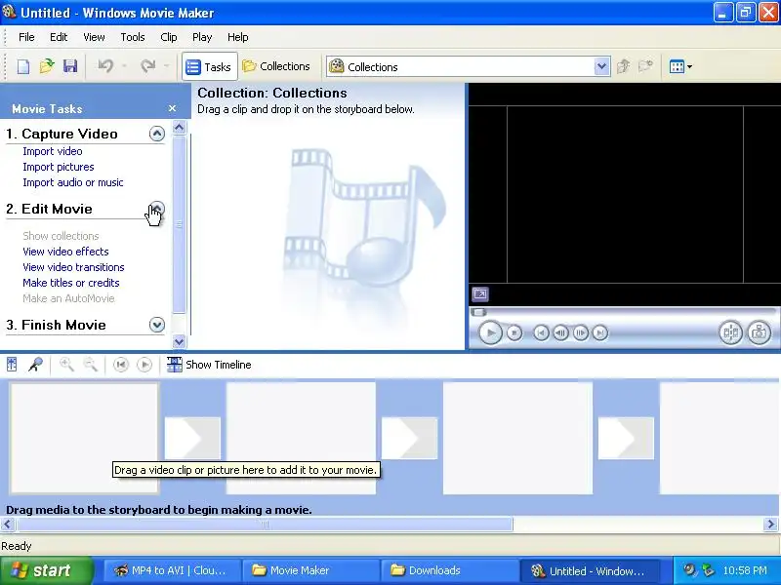Click storyboard scroll right arrow

[771, 524]
